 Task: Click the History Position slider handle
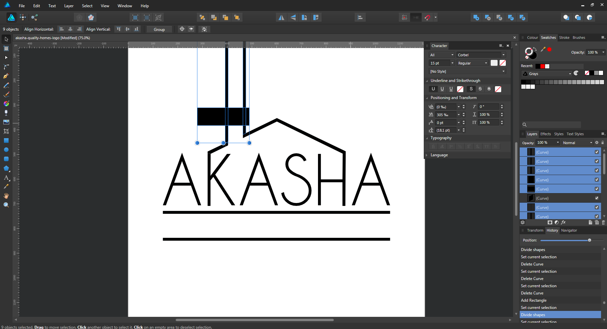590,240
